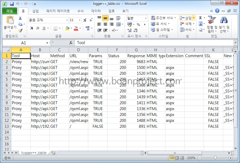Click the 삽입 insert cells button
240x163 pixels.
tap(186, 18)
